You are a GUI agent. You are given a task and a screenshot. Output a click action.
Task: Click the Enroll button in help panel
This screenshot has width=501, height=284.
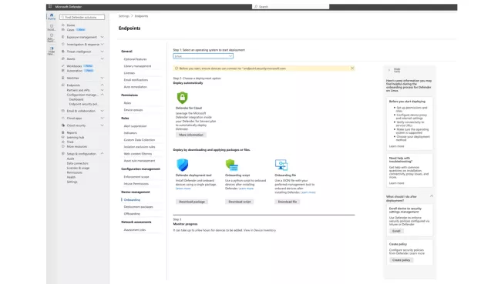click(396, 231)
